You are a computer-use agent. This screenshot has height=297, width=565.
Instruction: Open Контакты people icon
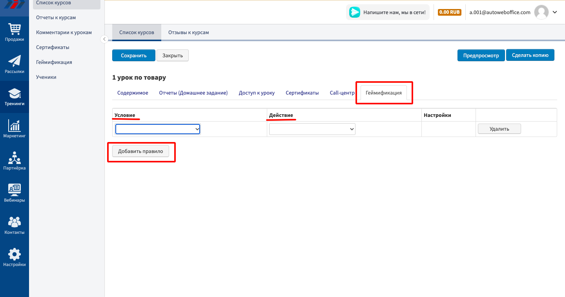pos(15,222)
